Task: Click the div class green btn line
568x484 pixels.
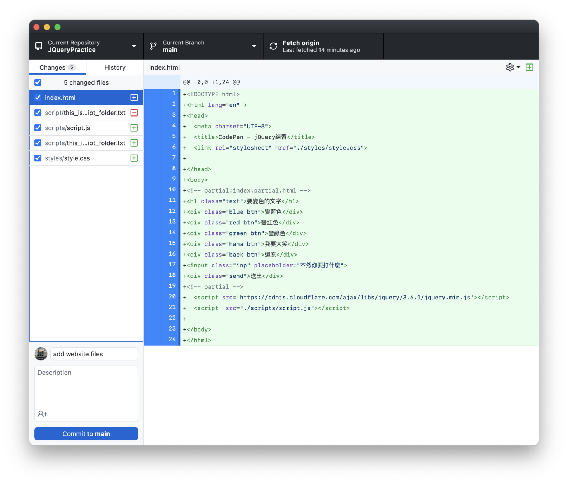Action: (359, 233)
